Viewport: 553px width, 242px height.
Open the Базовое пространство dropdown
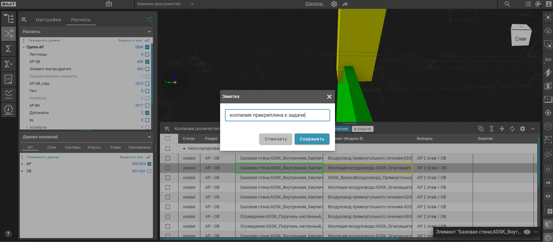[192, 4]
